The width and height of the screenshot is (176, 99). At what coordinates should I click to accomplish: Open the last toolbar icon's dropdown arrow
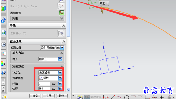[x=174, y=97]
